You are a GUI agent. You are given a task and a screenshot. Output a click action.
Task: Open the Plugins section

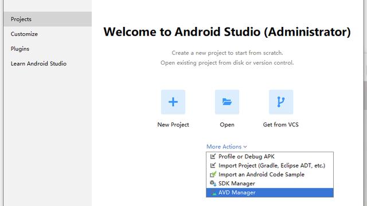point(20,49)
